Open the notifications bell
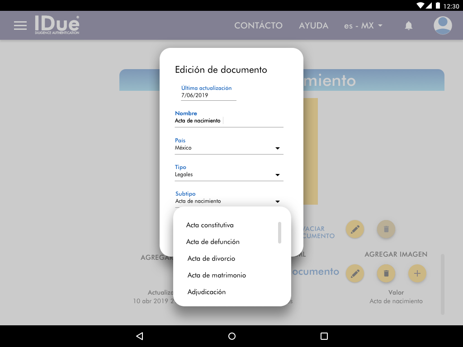Viewport: 463px width, 347px height. tap(409, 26)
